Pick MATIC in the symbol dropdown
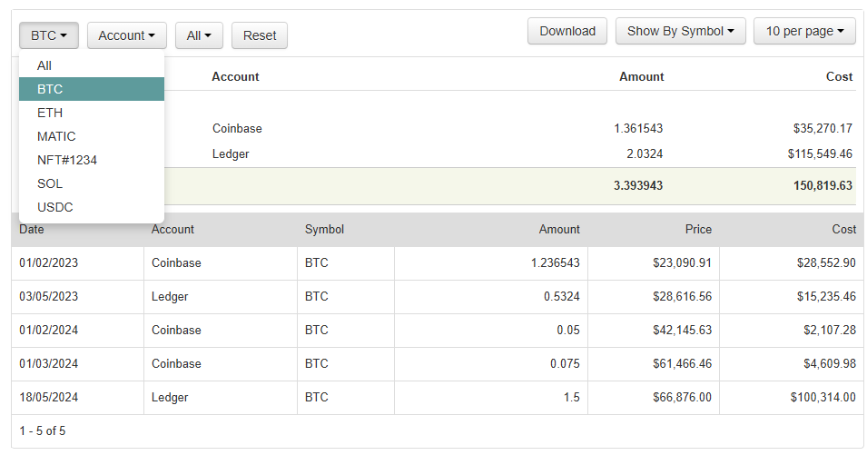Image resolution: width=867 pixels, height=455 pixels. 56,136
